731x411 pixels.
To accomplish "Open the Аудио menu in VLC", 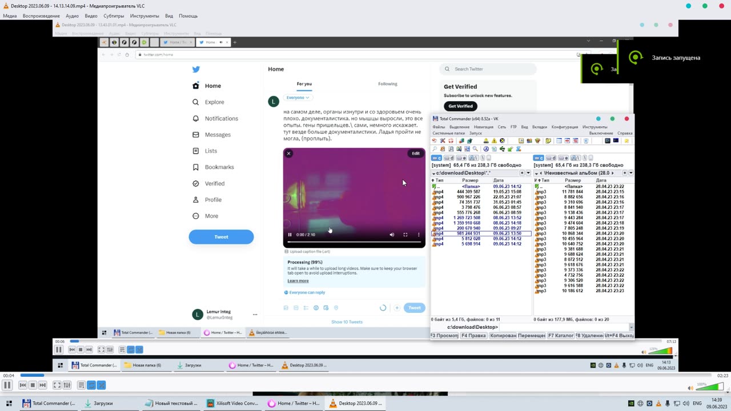I will [x=72, y=16].
